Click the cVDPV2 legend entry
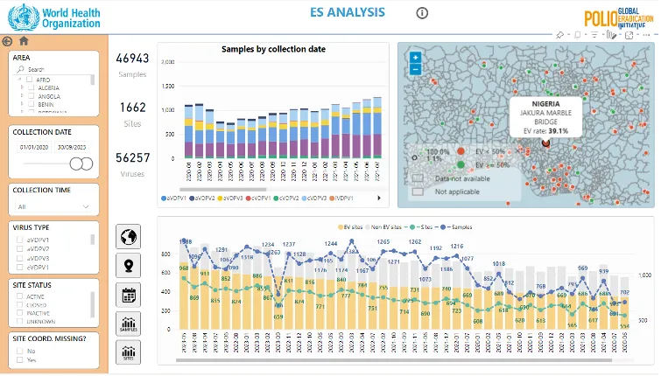 pos(286,198)
